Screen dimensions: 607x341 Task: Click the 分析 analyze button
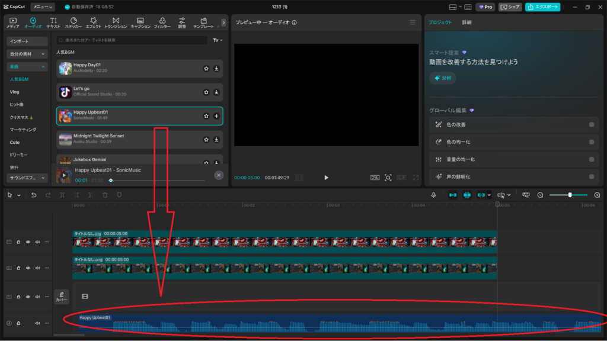(x=443, y=78)
